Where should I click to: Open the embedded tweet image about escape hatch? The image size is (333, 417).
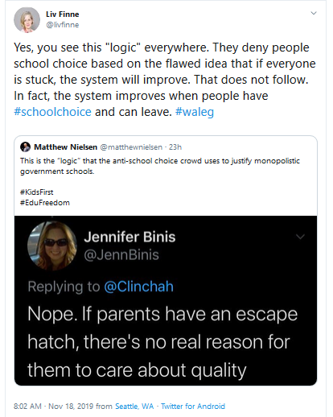tap(166, 300)
